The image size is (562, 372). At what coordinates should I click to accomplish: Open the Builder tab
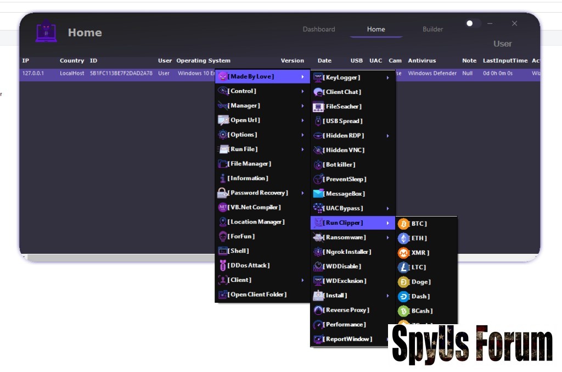[432, 30]
